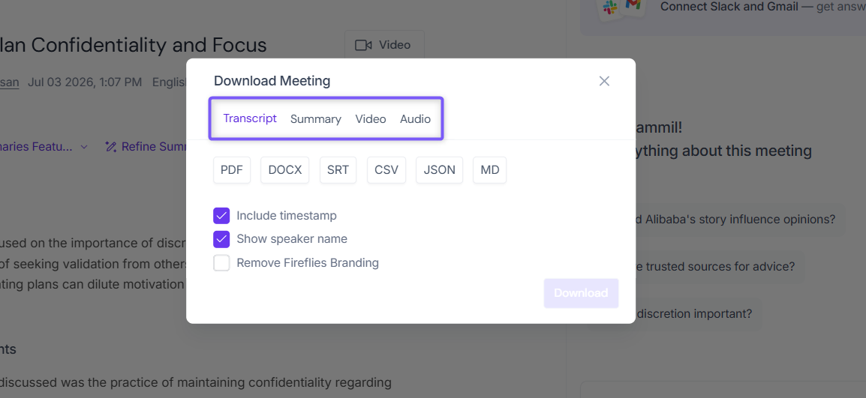
Task: Expand the summaries feature dropdown chevron
Action: click(x=84, y=147)
